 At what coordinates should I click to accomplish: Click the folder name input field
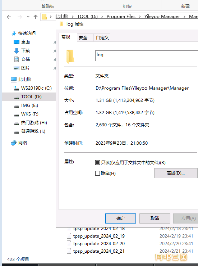(x=147, y=56)
